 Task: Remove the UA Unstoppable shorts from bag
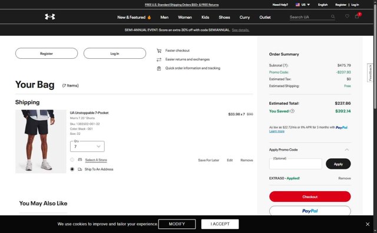pos(246,160)
